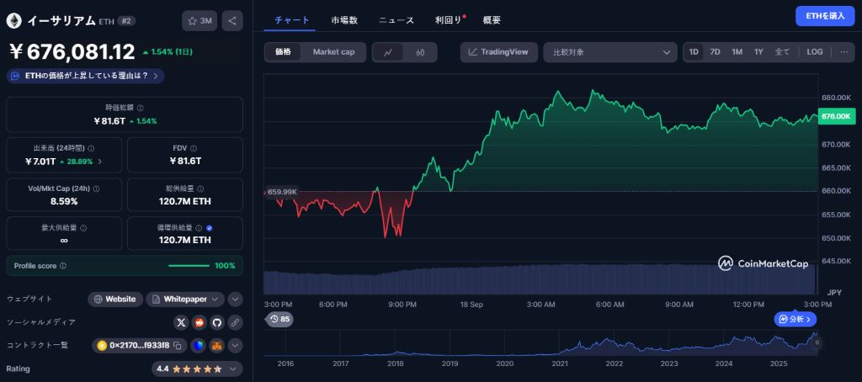
Task: Switch to the ニュース tab
Action: tap(396, 20)
